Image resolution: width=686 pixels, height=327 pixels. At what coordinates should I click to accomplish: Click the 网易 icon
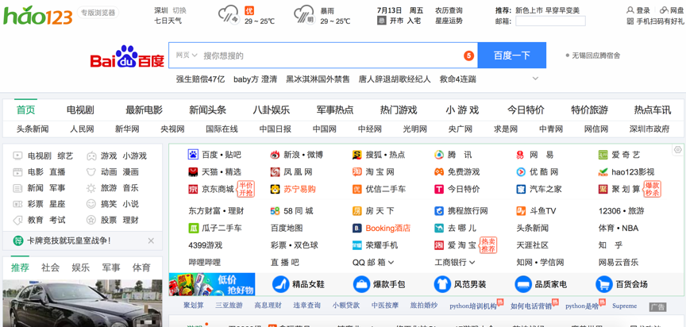click(x=521, y=154)
